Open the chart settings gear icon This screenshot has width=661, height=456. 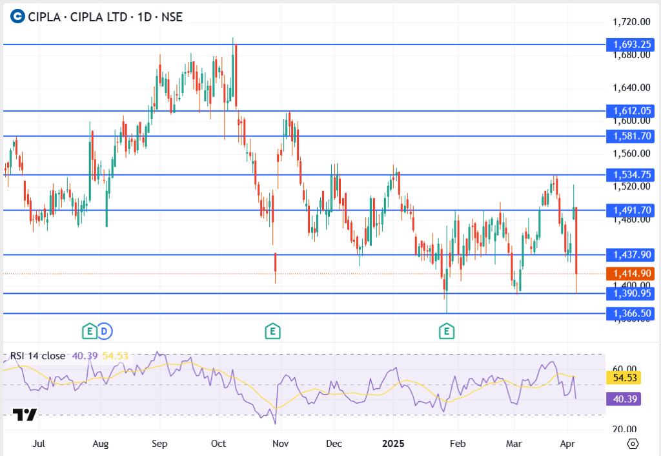[x=633, y=444]
